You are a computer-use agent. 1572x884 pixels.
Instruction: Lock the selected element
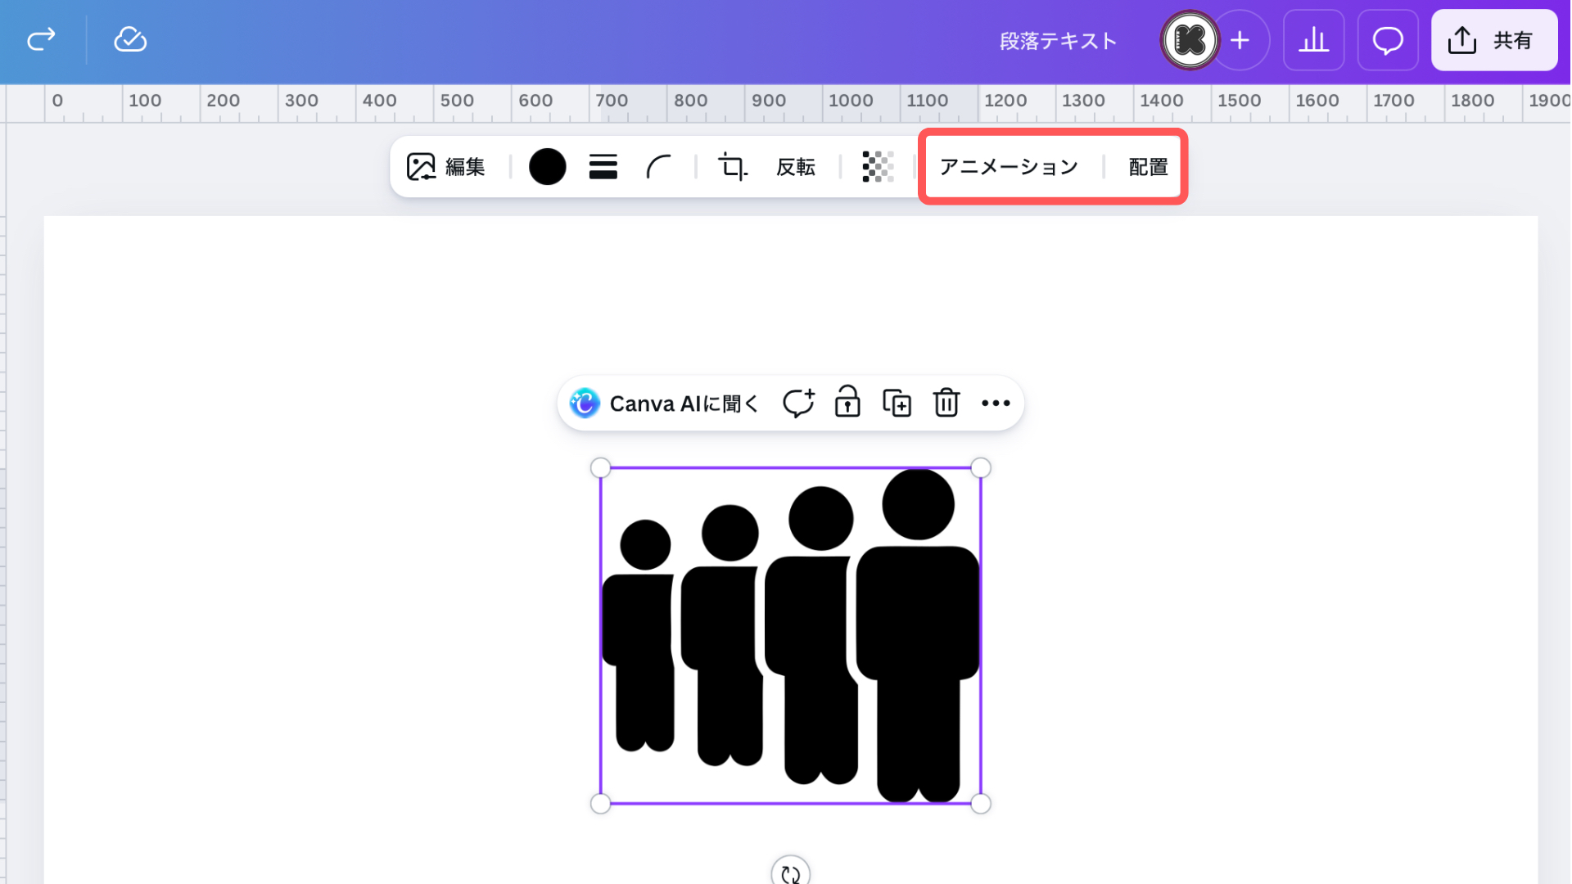click(847, 402)
